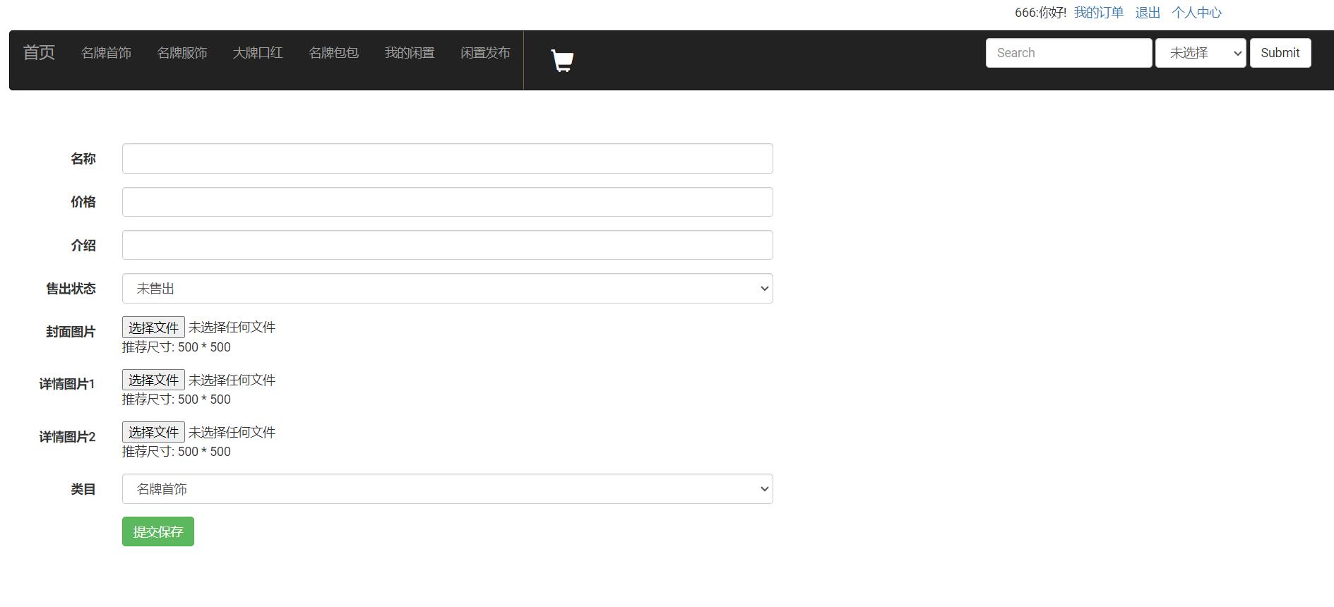Image resolution: width=1334 pixels, height=607 pixels.
Task: Expand the 类目 dropdown
Action: point(448,489)
